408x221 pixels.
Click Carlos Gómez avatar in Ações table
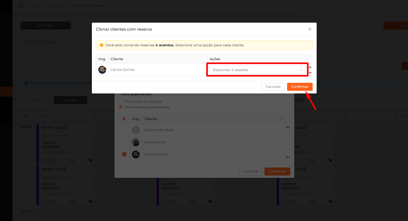point(102,70)
